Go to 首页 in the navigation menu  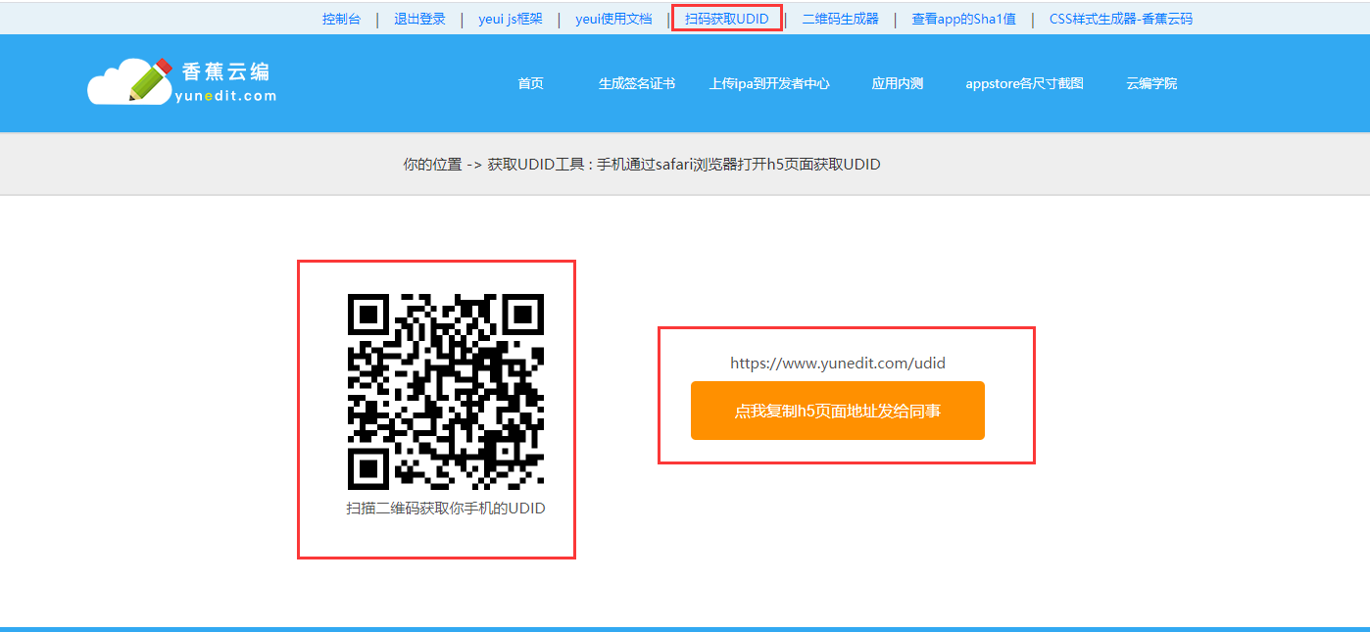pyautogui.click(x=530, y=83)
